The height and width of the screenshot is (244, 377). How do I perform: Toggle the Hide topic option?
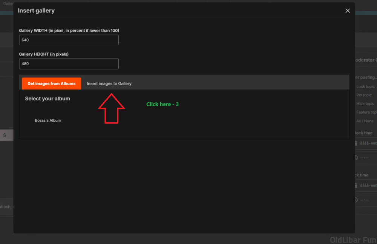(x=365, y=103)
